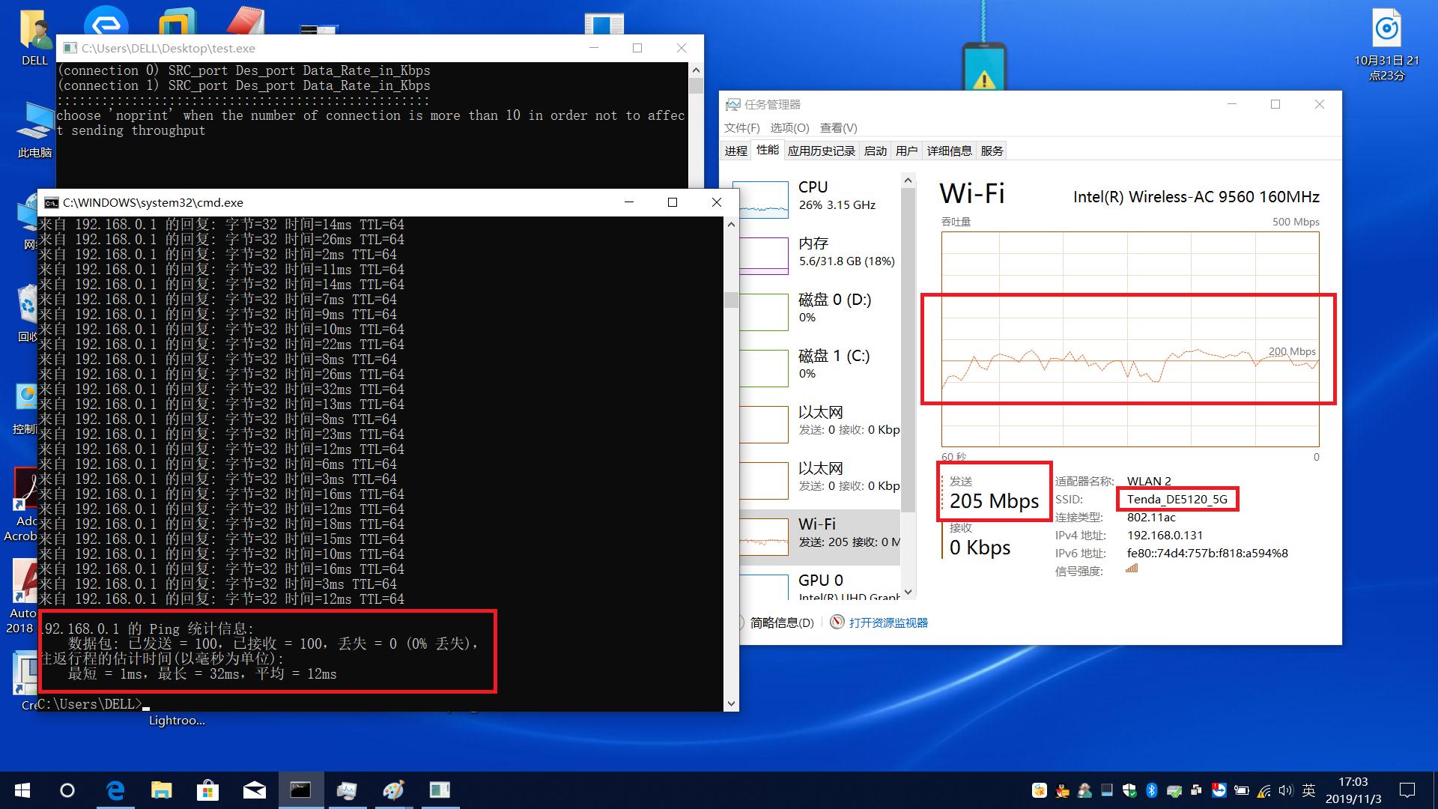
Task: Open the 查看(V) menu
Action: click(x=838, y=128)
